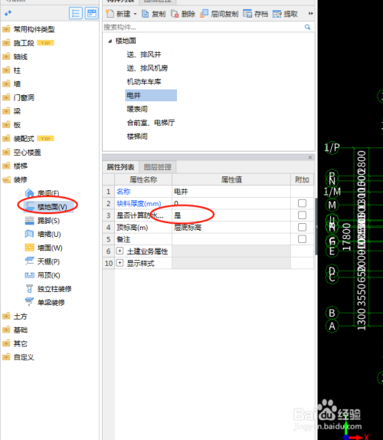Edit the 是否计算防水 value 是
Image resolution: width=383 pixels, height=440 pixels.
tap(231, 215)
